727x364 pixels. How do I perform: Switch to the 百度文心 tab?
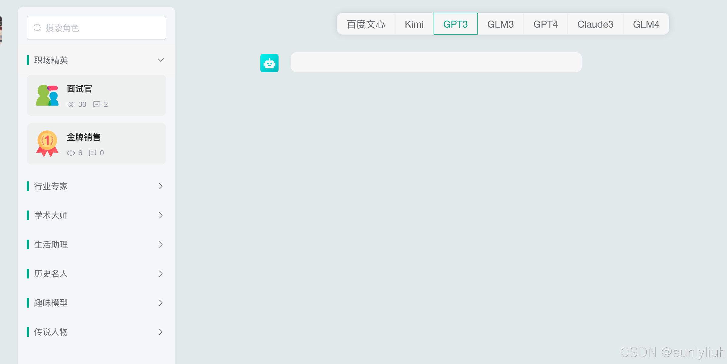coord(366,24)
